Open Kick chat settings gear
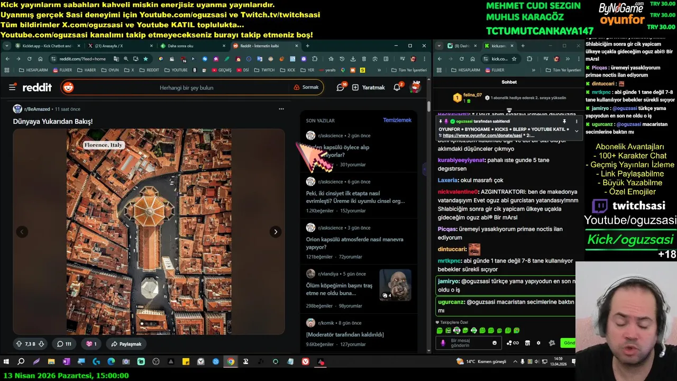This screenshot has height=381, width=677. click(x=538, y=343)
